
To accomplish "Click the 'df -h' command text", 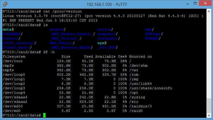I will tap(49, 52).
